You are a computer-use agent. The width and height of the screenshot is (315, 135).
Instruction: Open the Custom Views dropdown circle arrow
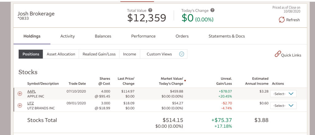pos(181,54)
